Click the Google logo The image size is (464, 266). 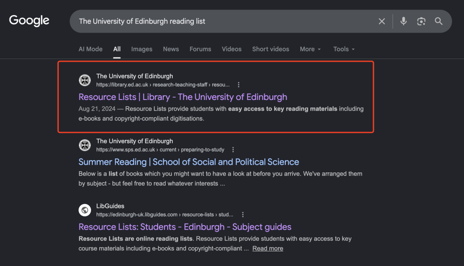tap(29, 21)
